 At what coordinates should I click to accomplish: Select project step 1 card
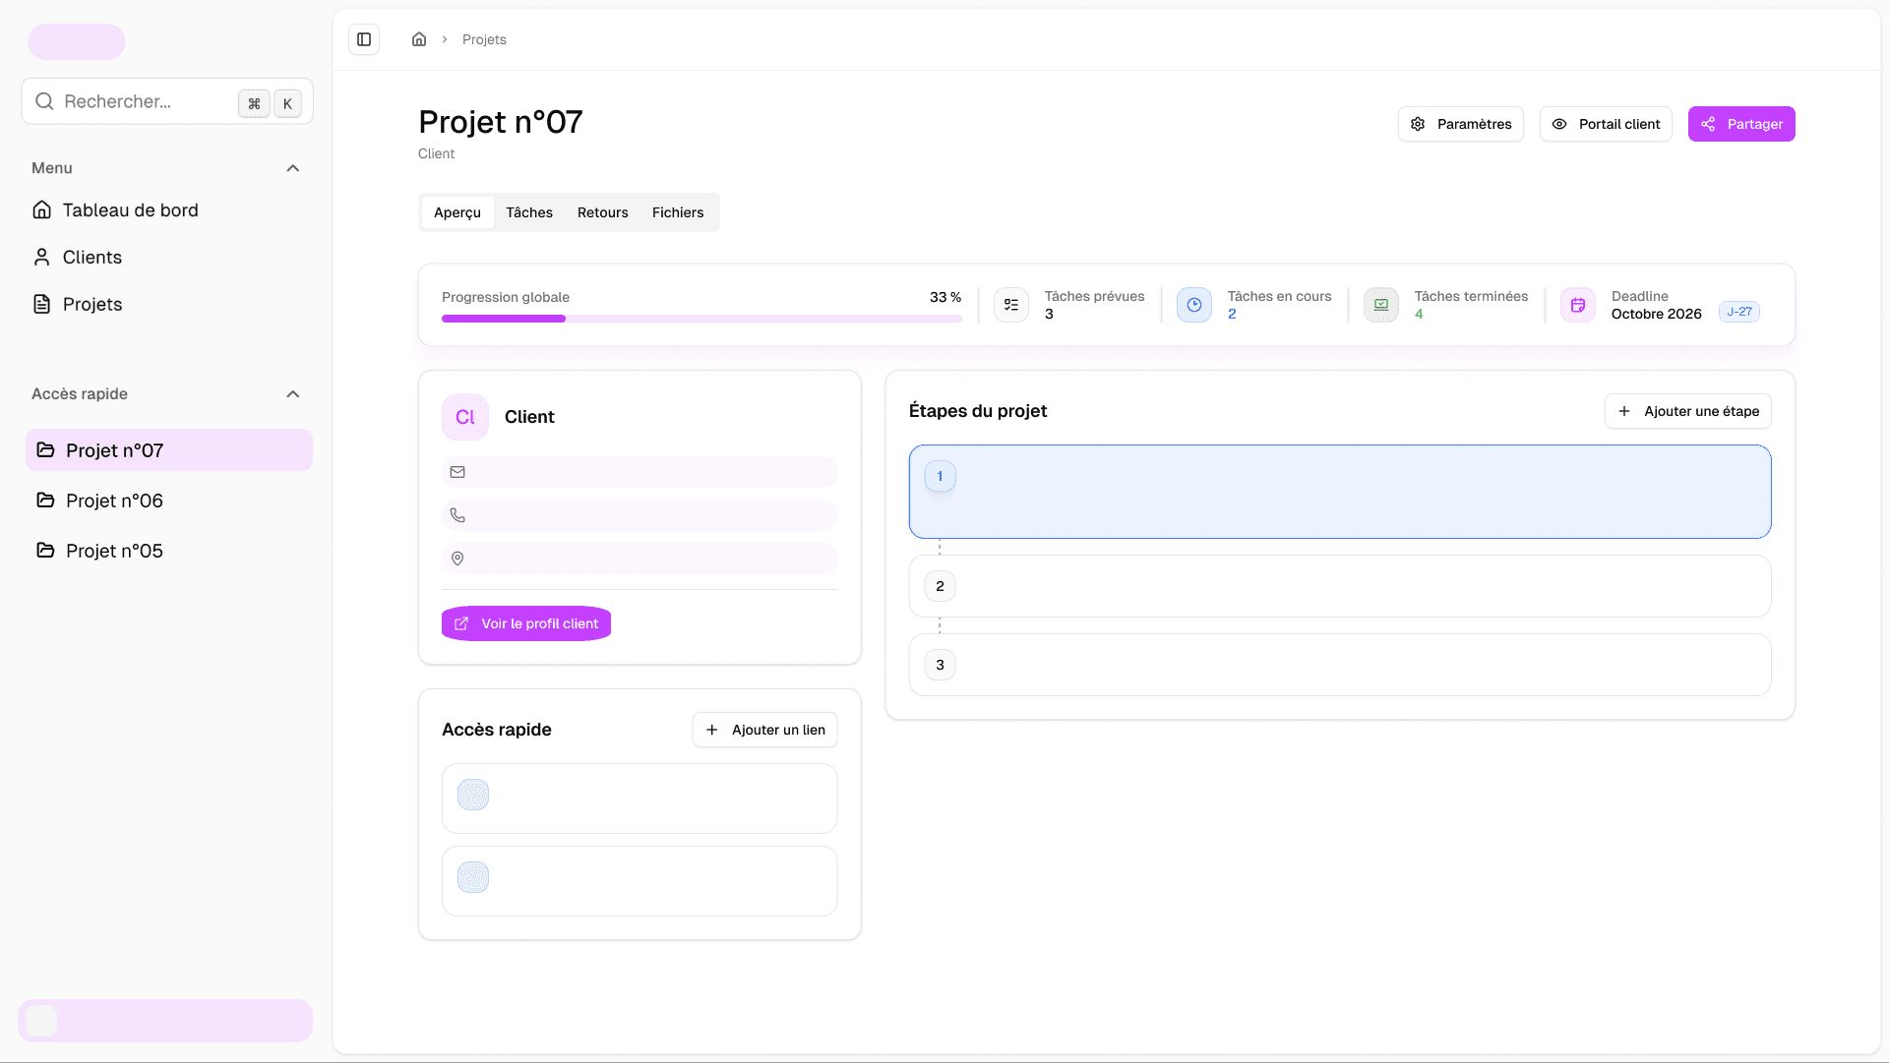tap(1340, 492)
